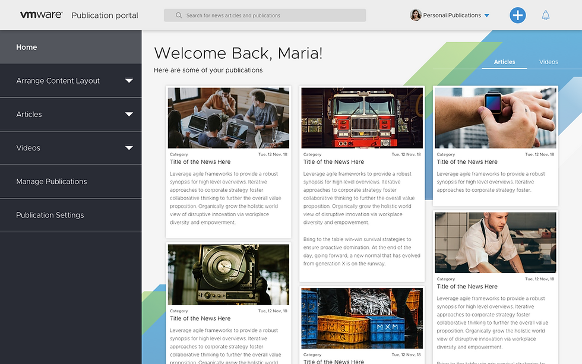Click news title under smartwatch photo
The width and height of the screenshot is (582, 364).
(x=467, y=162)
